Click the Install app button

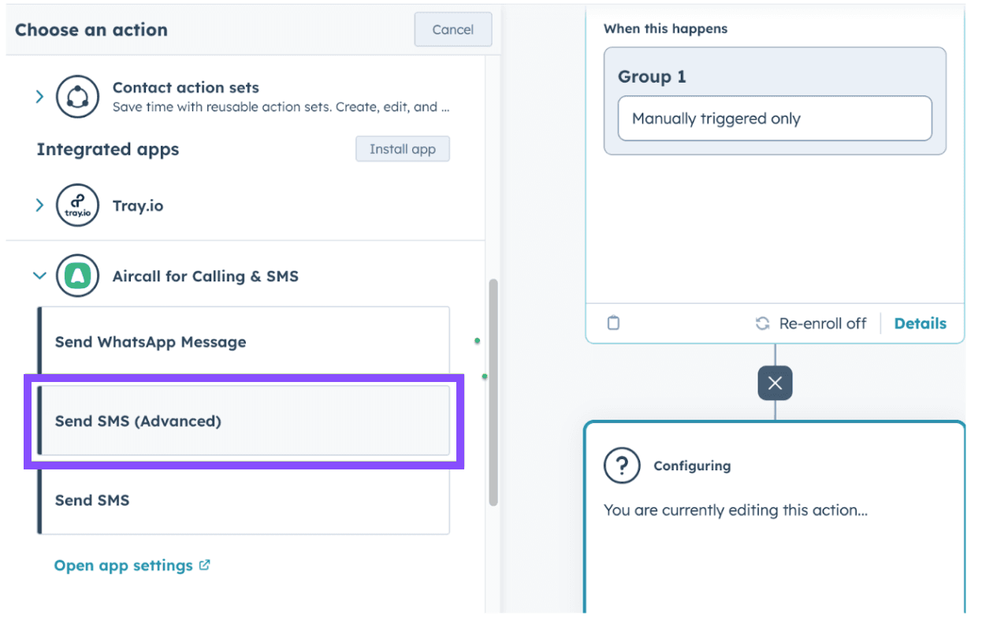403,149
